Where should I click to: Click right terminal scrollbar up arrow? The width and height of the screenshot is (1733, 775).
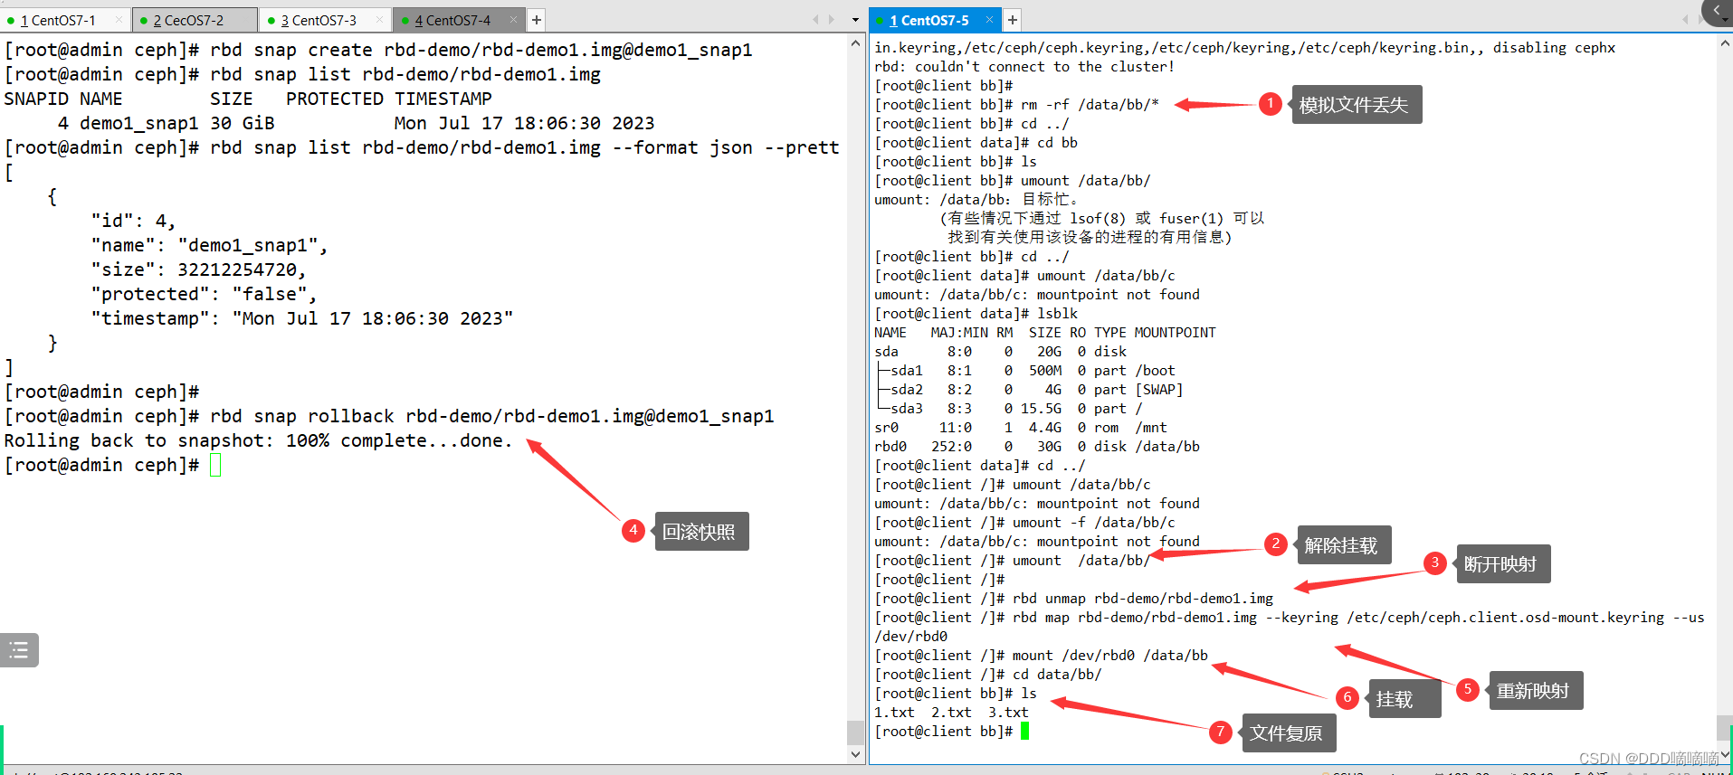(1725, 43)
